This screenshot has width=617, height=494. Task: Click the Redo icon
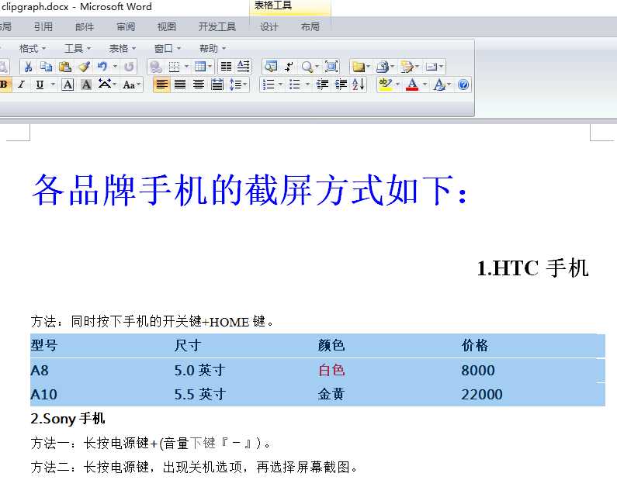[129, 67]
